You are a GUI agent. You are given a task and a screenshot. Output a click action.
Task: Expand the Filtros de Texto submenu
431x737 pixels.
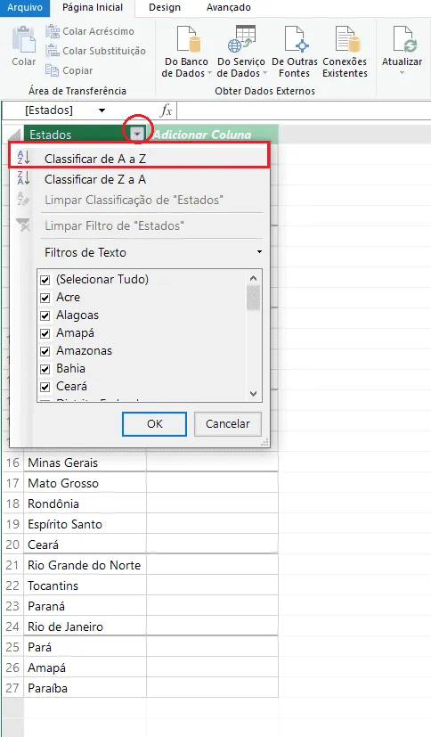coord(152,252)
